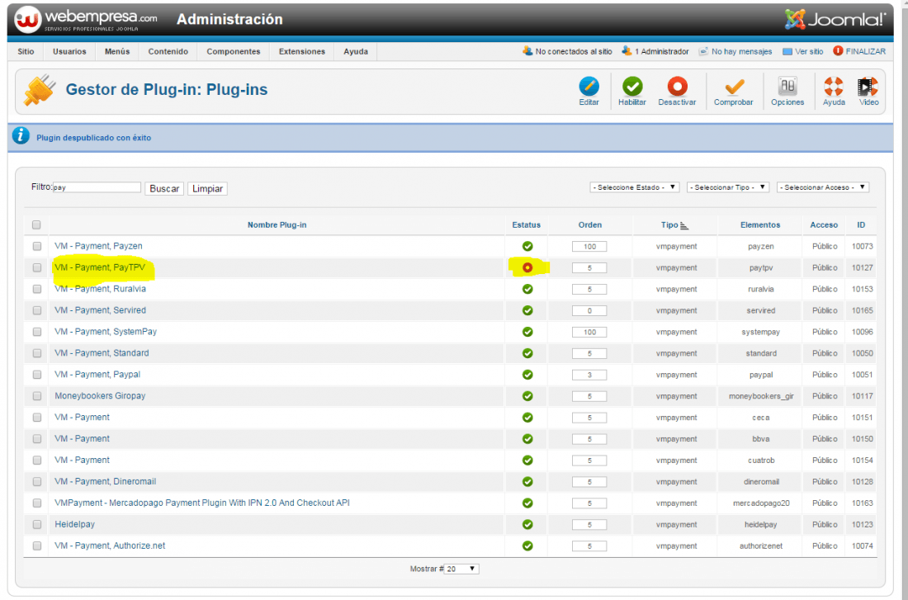This screenshot has width=908, height=600.
Task: Click the status icon for Dineromail plugin
Action: pos(527,482)
